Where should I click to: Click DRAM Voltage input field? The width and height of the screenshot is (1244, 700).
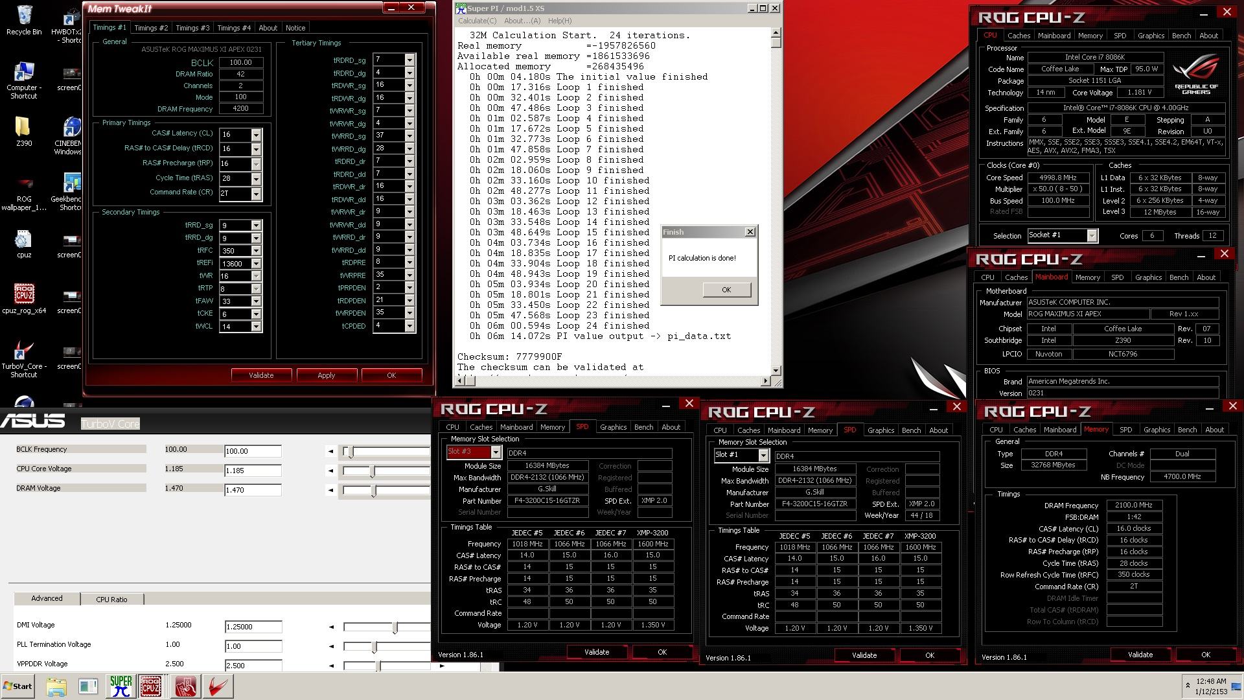(x=253, y=490)
